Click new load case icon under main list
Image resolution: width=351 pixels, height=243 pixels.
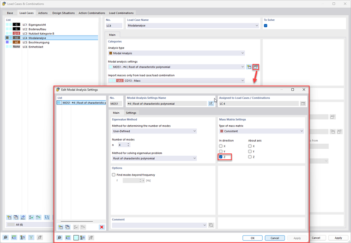[x=9, y=217]
